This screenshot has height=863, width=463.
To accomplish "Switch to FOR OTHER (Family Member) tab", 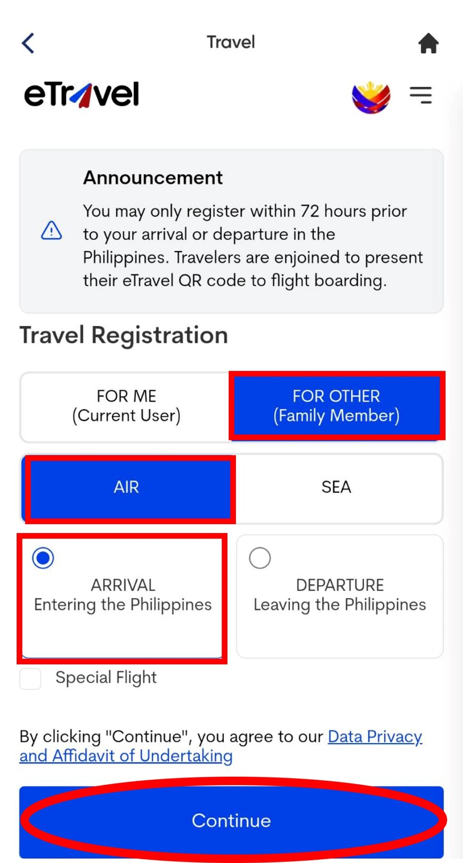I will pyautogui.click(x=336, y=406).
